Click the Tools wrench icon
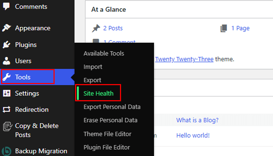Viewport: 273px width, 156px height. pyautogui.click(x=6, y=77)
